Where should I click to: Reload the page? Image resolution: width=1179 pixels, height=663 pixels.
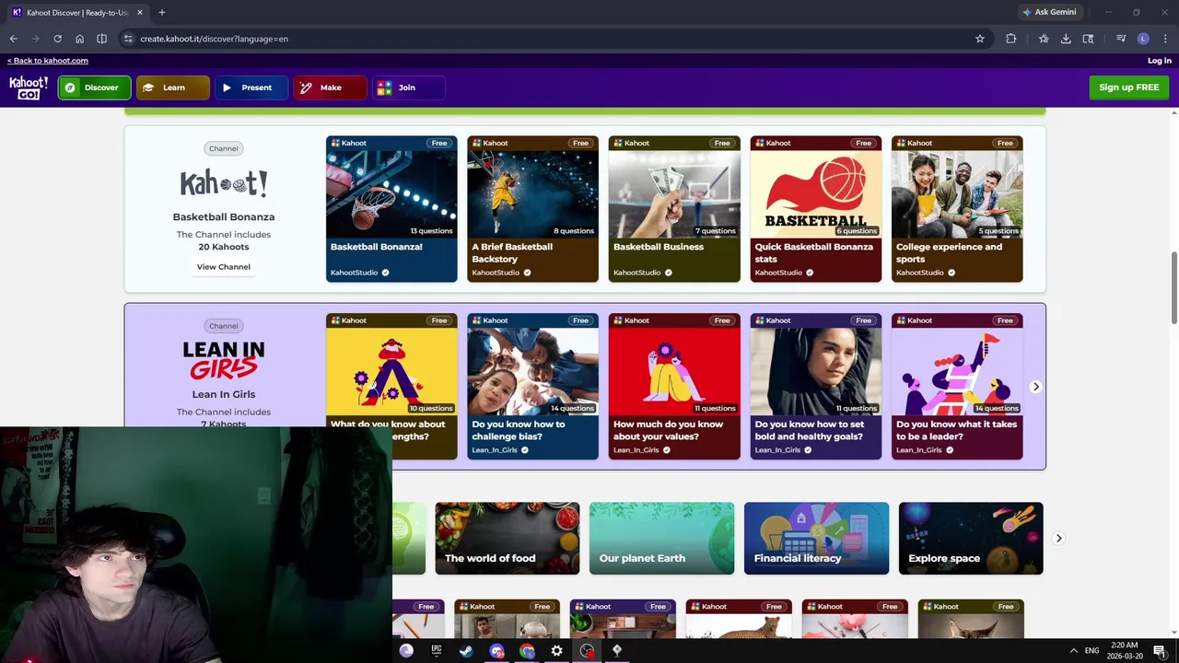(x=57, y=39)
